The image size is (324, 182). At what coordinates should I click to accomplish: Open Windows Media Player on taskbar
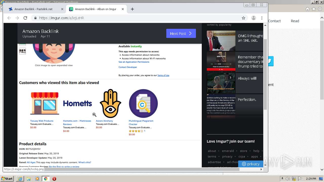coord(37,179)
